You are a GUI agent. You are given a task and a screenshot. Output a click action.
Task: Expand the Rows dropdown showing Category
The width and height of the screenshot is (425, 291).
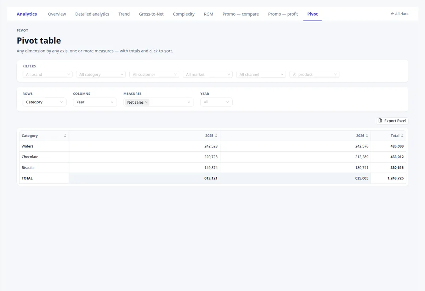pyautogui.click(x=44, y=102)
